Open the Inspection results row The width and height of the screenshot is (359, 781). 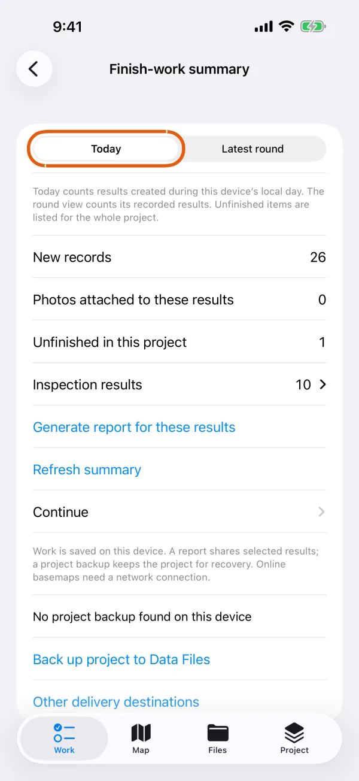pos(180,385)
